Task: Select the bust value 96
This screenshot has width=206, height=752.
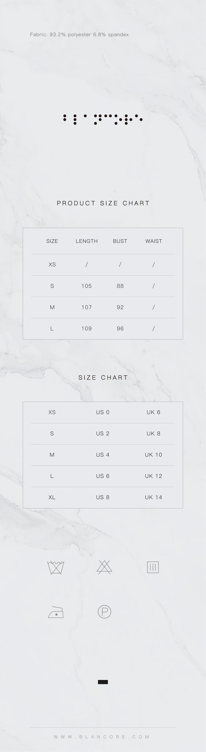Action: click(120, 329)
